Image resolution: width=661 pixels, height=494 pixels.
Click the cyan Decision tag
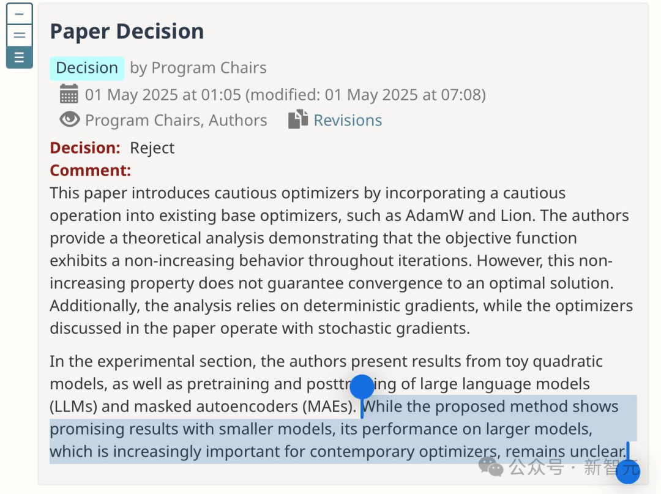[x=87, y=68]
